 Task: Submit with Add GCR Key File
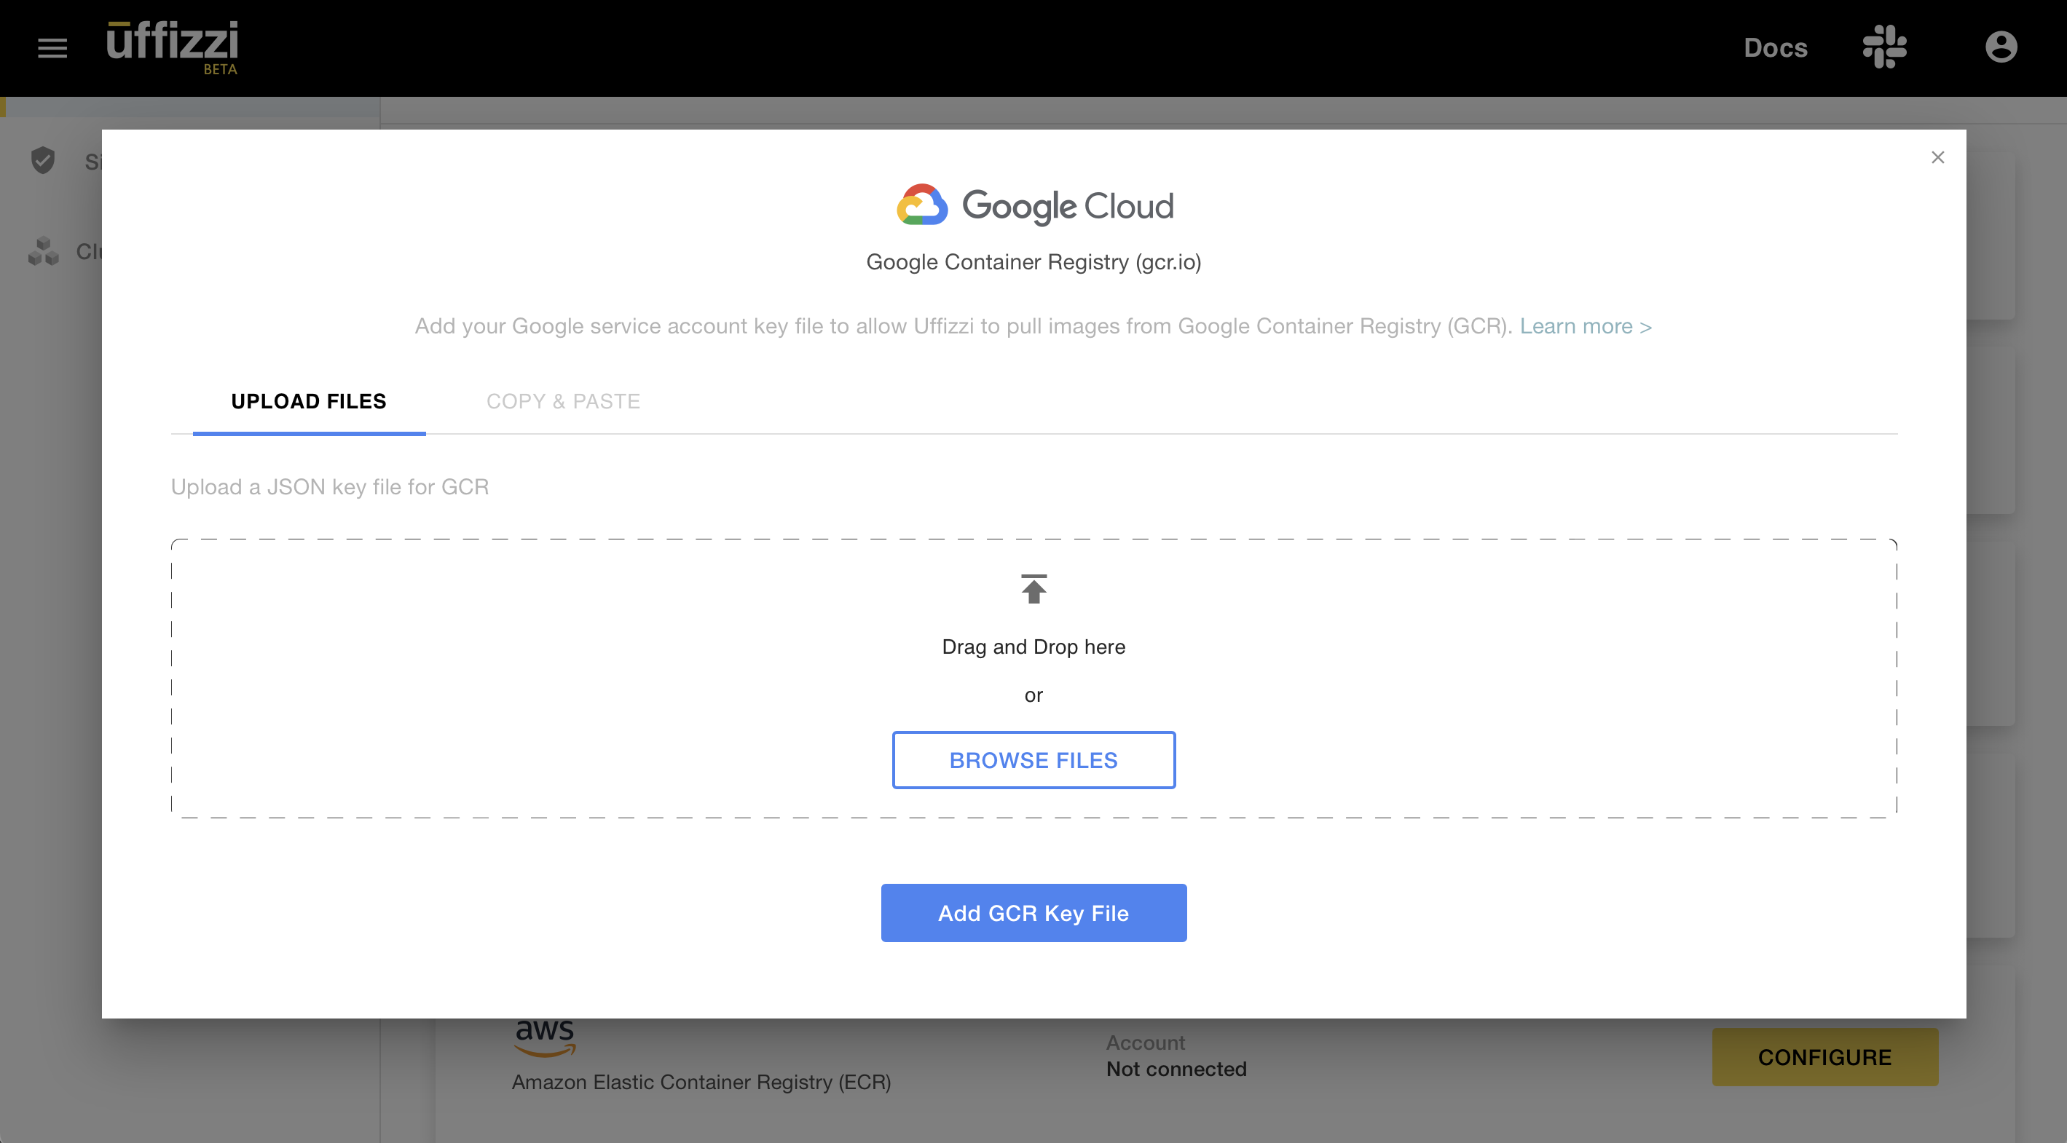[1033, 913]
